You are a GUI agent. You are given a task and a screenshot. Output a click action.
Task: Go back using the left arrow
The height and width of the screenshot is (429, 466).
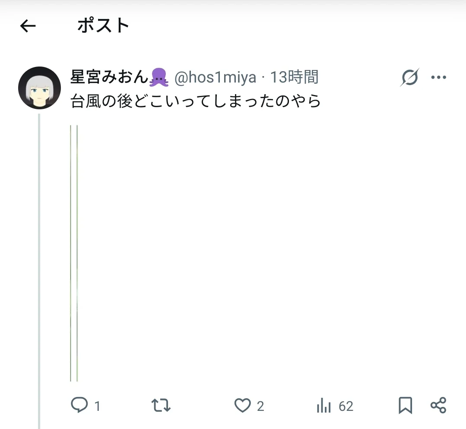(28, 26)
